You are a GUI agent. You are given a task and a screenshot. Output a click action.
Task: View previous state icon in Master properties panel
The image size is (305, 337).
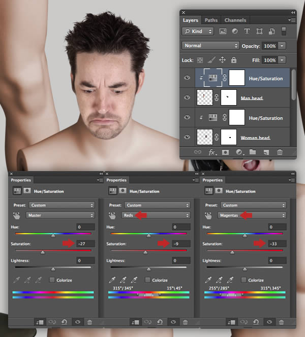point(52,322)
